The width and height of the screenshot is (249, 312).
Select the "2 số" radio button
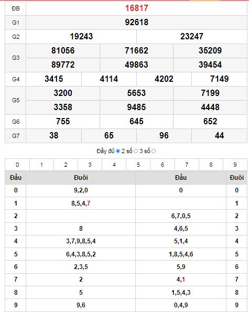pos(136,151)
